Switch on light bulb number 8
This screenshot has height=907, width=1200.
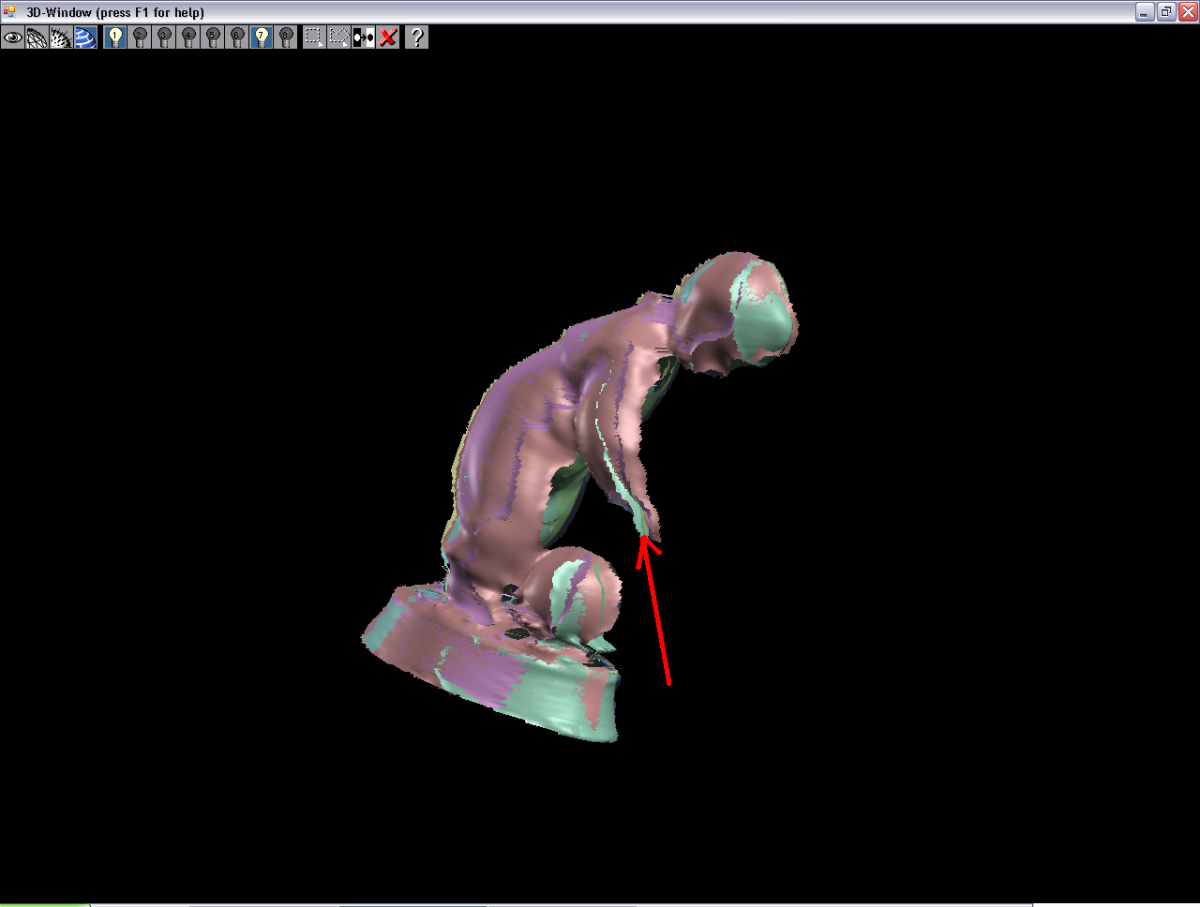pyautogui.click(x=286, y=37)
